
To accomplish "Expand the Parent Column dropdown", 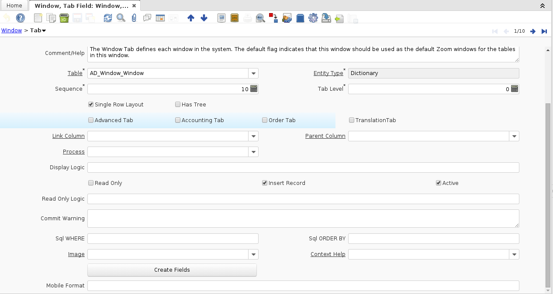I will click(x=514, y=136).
